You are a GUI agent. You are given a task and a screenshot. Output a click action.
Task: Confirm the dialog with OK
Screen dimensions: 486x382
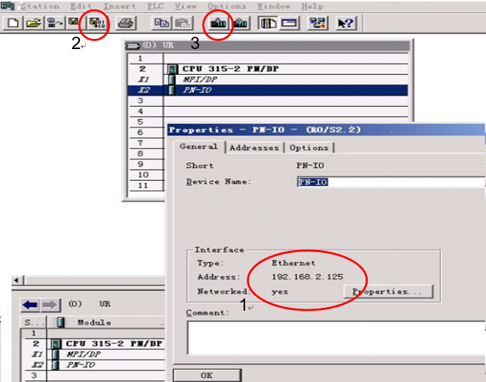[x=207, y=376]
